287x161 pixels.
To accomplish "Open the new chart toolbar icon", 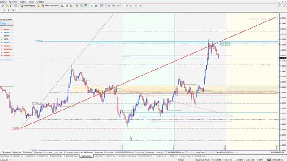I will [3, 6].
